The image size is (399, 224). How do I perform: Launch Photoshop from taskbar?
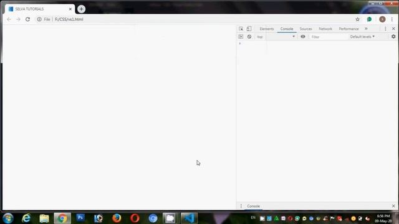pos(80,218)
